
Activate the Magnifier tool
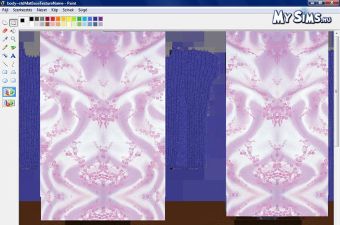point(13,39)
